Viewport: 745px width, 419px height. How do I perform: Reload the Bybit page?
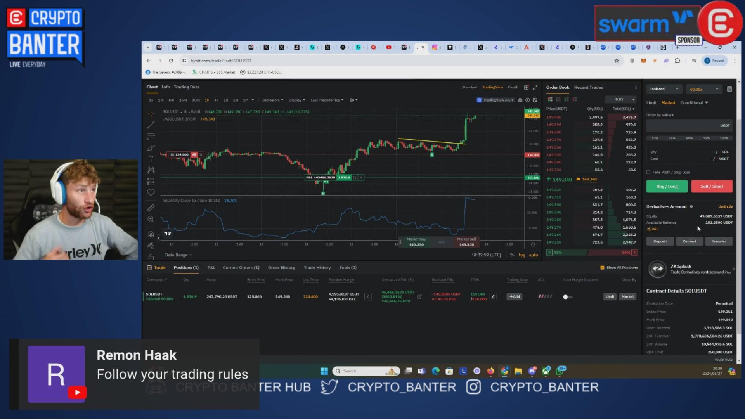(x=171, y=61)
